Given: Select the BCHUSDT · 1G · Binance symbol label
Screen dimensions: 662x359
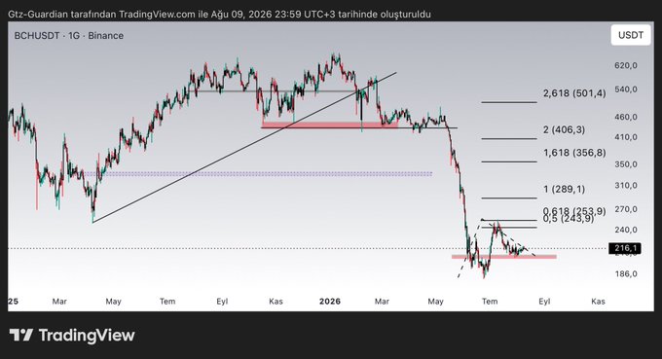Looking at the screenshot, I should tap(69, 35).
